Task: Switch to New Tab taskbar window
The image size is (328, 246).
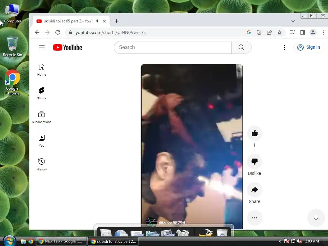Action: click(x=61, y=242)
